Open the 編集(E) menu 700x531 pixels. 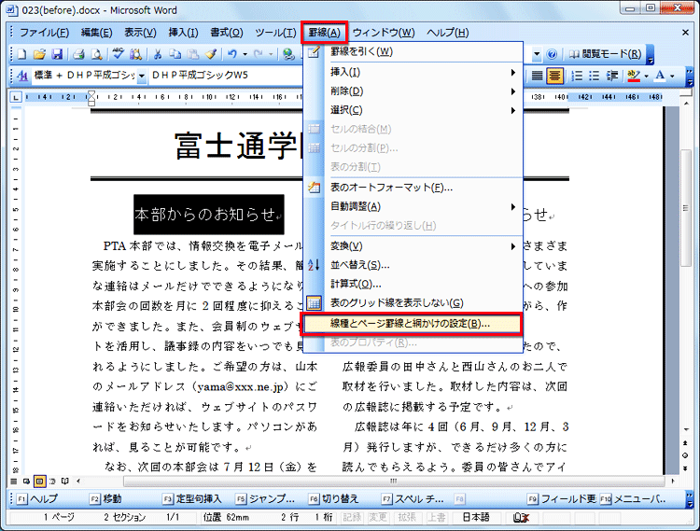[x=96, y=33]
